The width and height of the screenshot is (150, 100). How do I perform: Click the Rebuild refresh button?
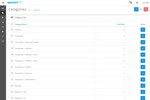(141, 9)
